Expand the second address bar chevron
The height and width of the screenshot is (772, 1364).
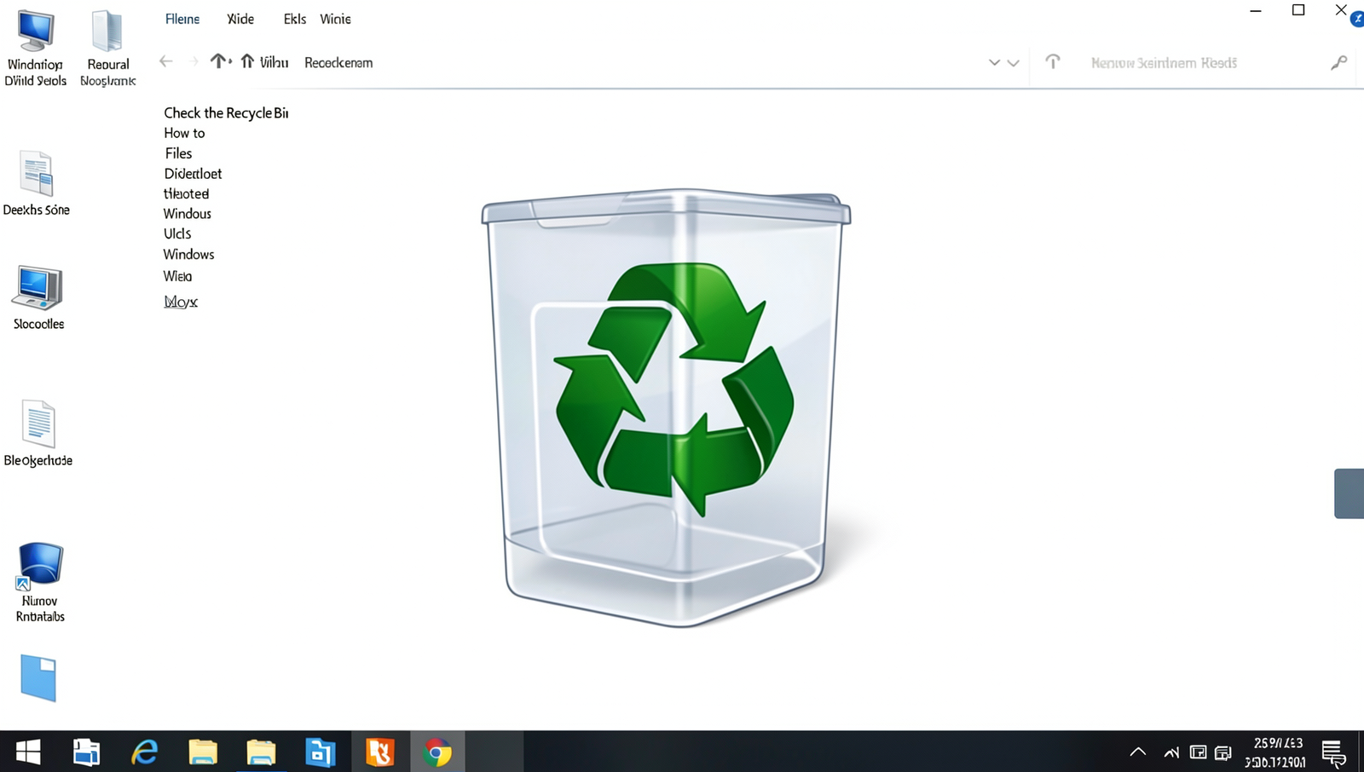(x=1013, y=63)
